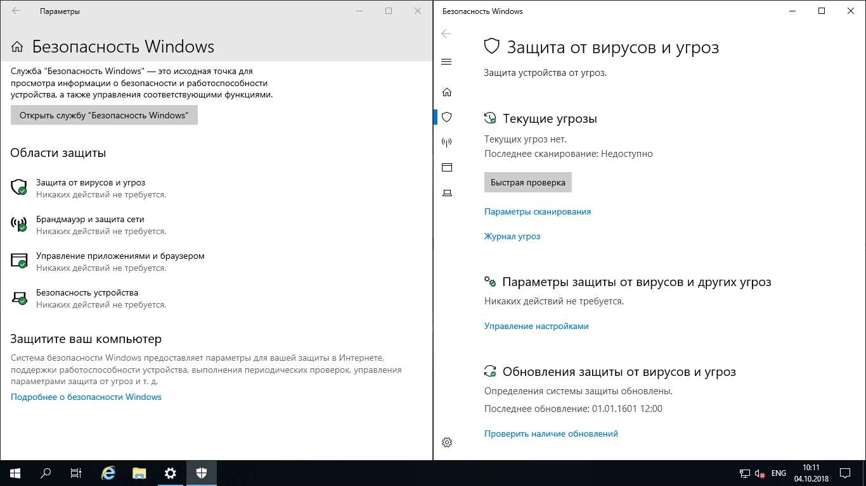Screen dimensions: 866x486
Task: Click the back arrow in Windows Security window
Action: tap(446, 34)
